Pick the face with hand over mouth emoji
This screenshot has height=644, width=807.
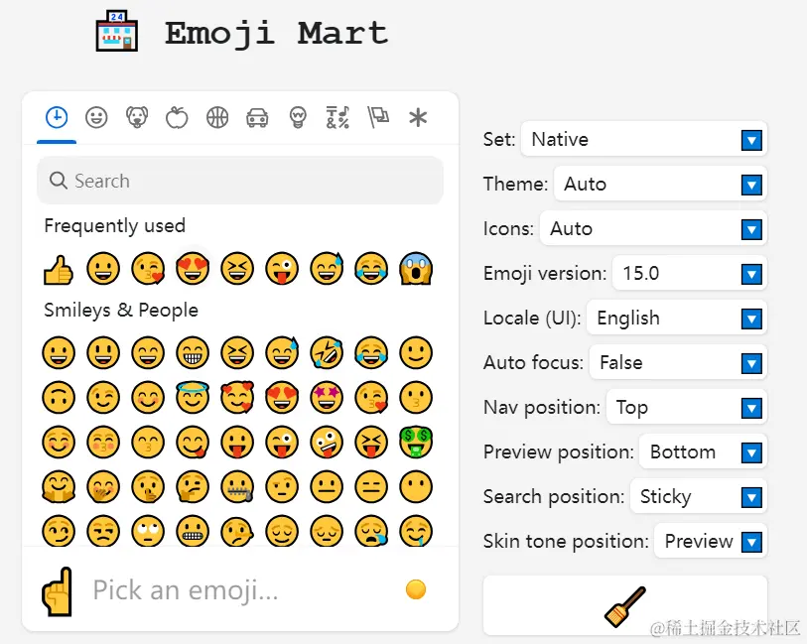[x=103, y=487]
